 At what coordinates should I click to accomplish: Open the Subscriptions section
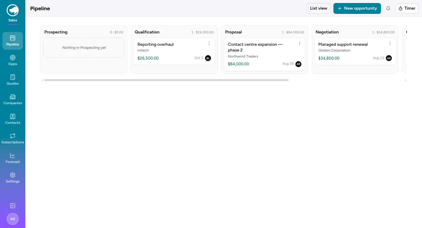[x=13, y=139]
